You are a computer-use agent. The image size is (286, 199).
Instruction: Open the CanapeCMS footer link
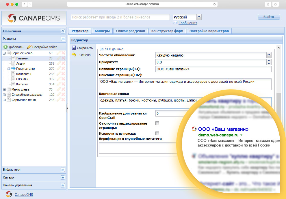pyautogui.click(x=24, y=194)
